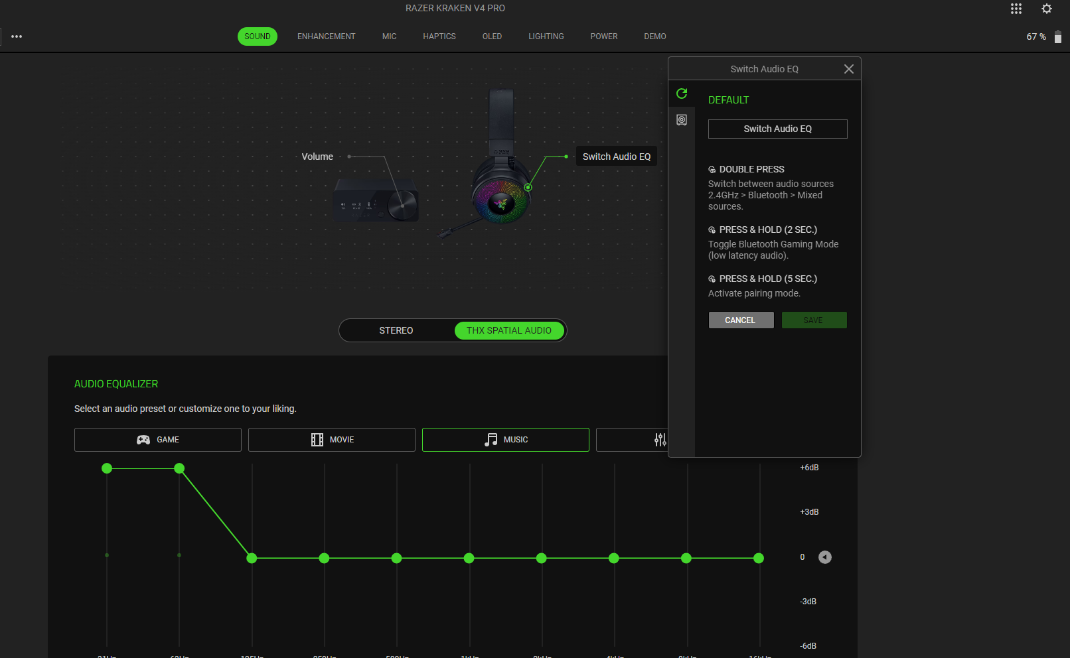
Task: Close the Switch Audio EQ panel
Action: coord(848,69)
